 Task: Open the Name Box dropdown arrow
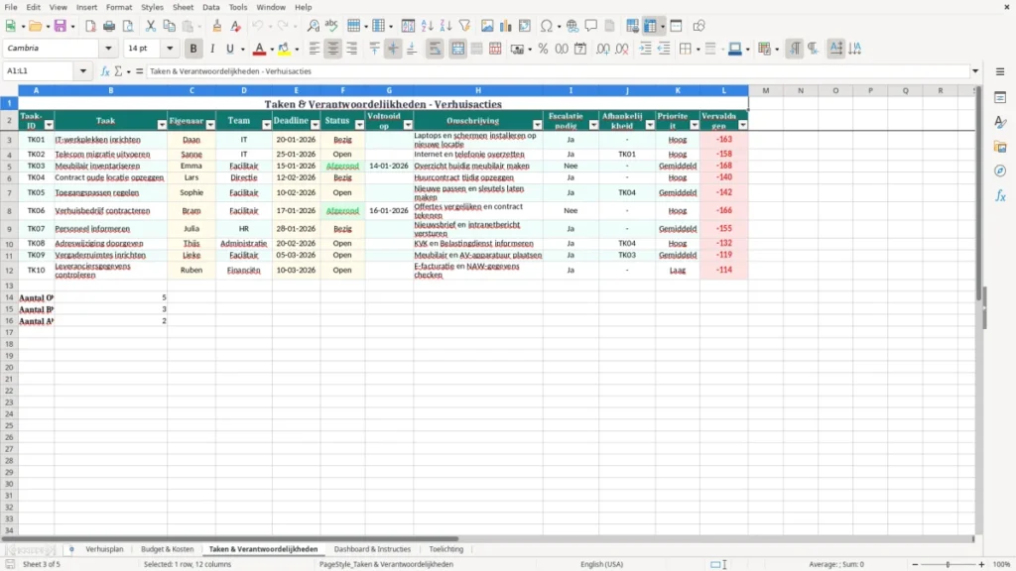[83, 71]
